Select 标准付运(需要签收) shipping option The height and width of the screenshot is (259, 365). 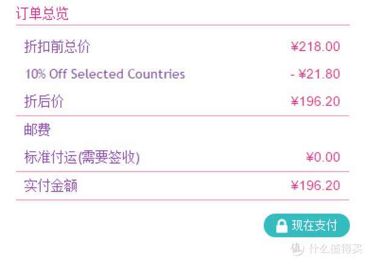pyautogui.click(x=82, y=157)
